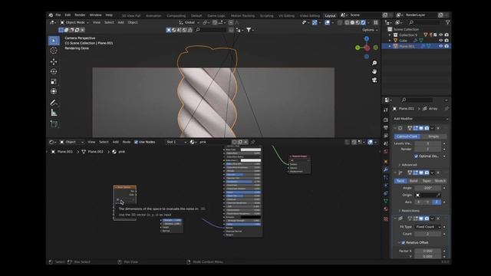The height and width of the screenshot is (276, 491).
Task: Open the Window menu
Action: [95, 15]
